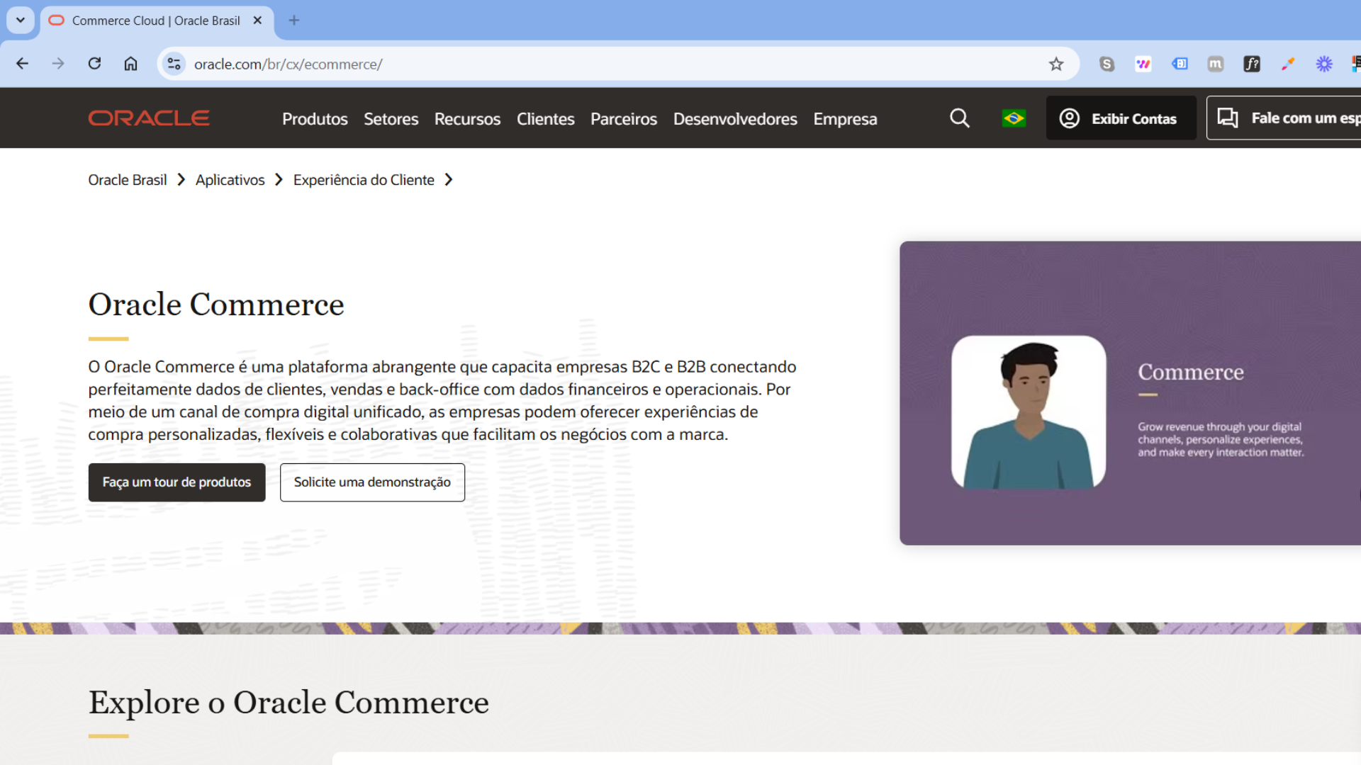Bookmark the page with the star icon

coord(1056,64)
